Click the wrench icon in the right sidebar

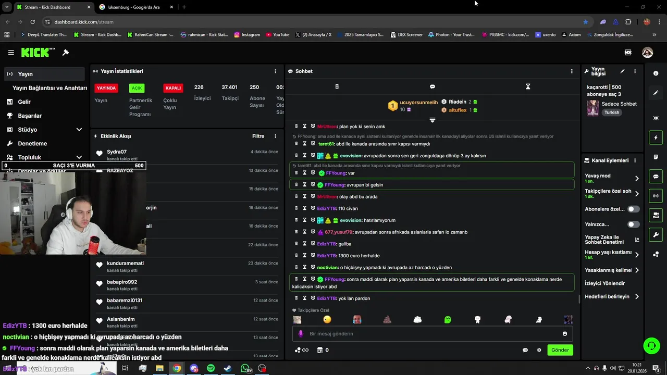[656, 235]
